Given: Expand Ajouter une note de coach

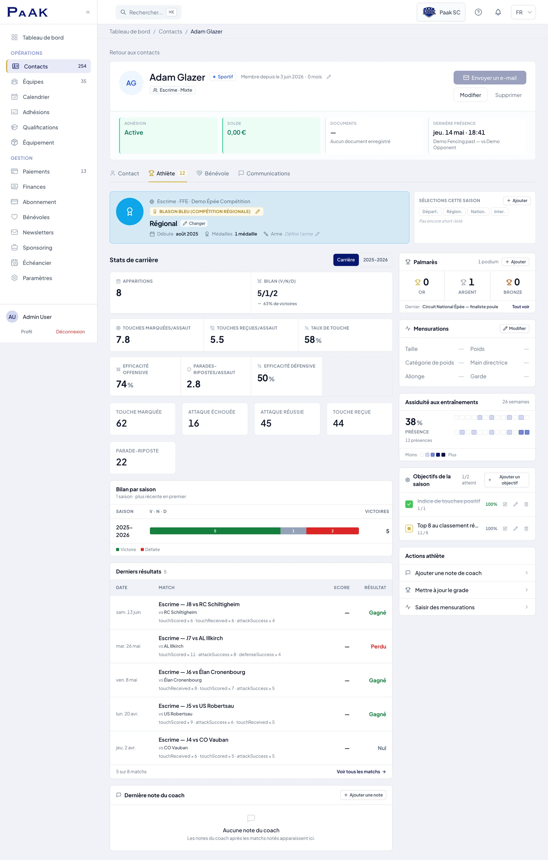Looking at the screenshot, I should pos(467,573).
